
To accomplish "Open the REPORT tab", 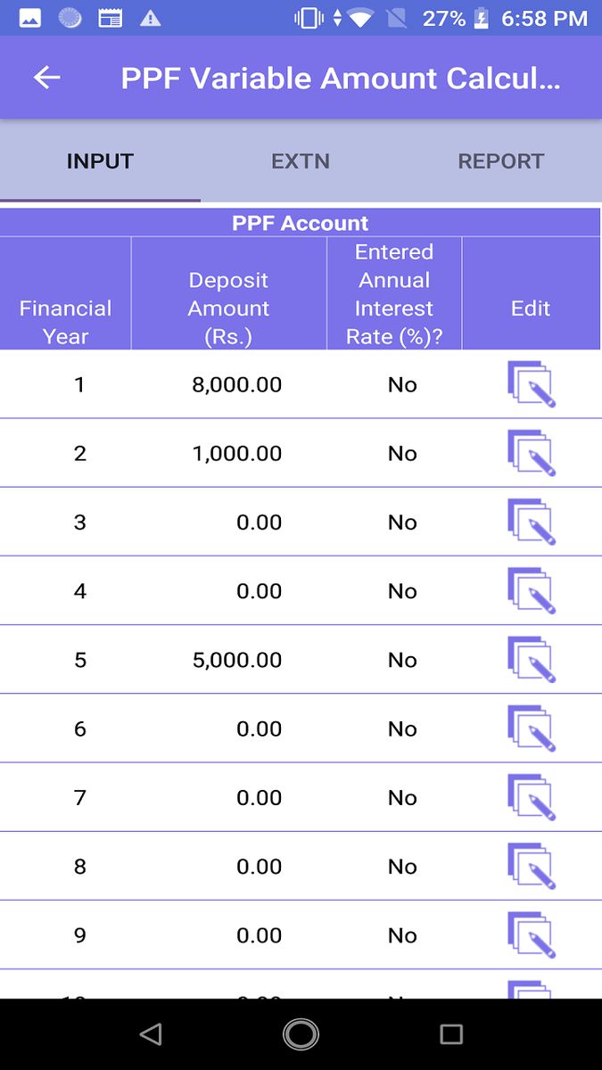I will click(500, 161).
